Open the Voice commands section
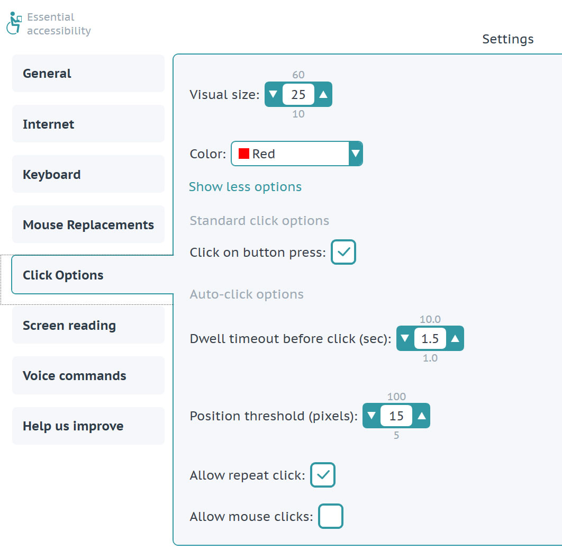The image size is (562, 549). (x=88, y=375)
